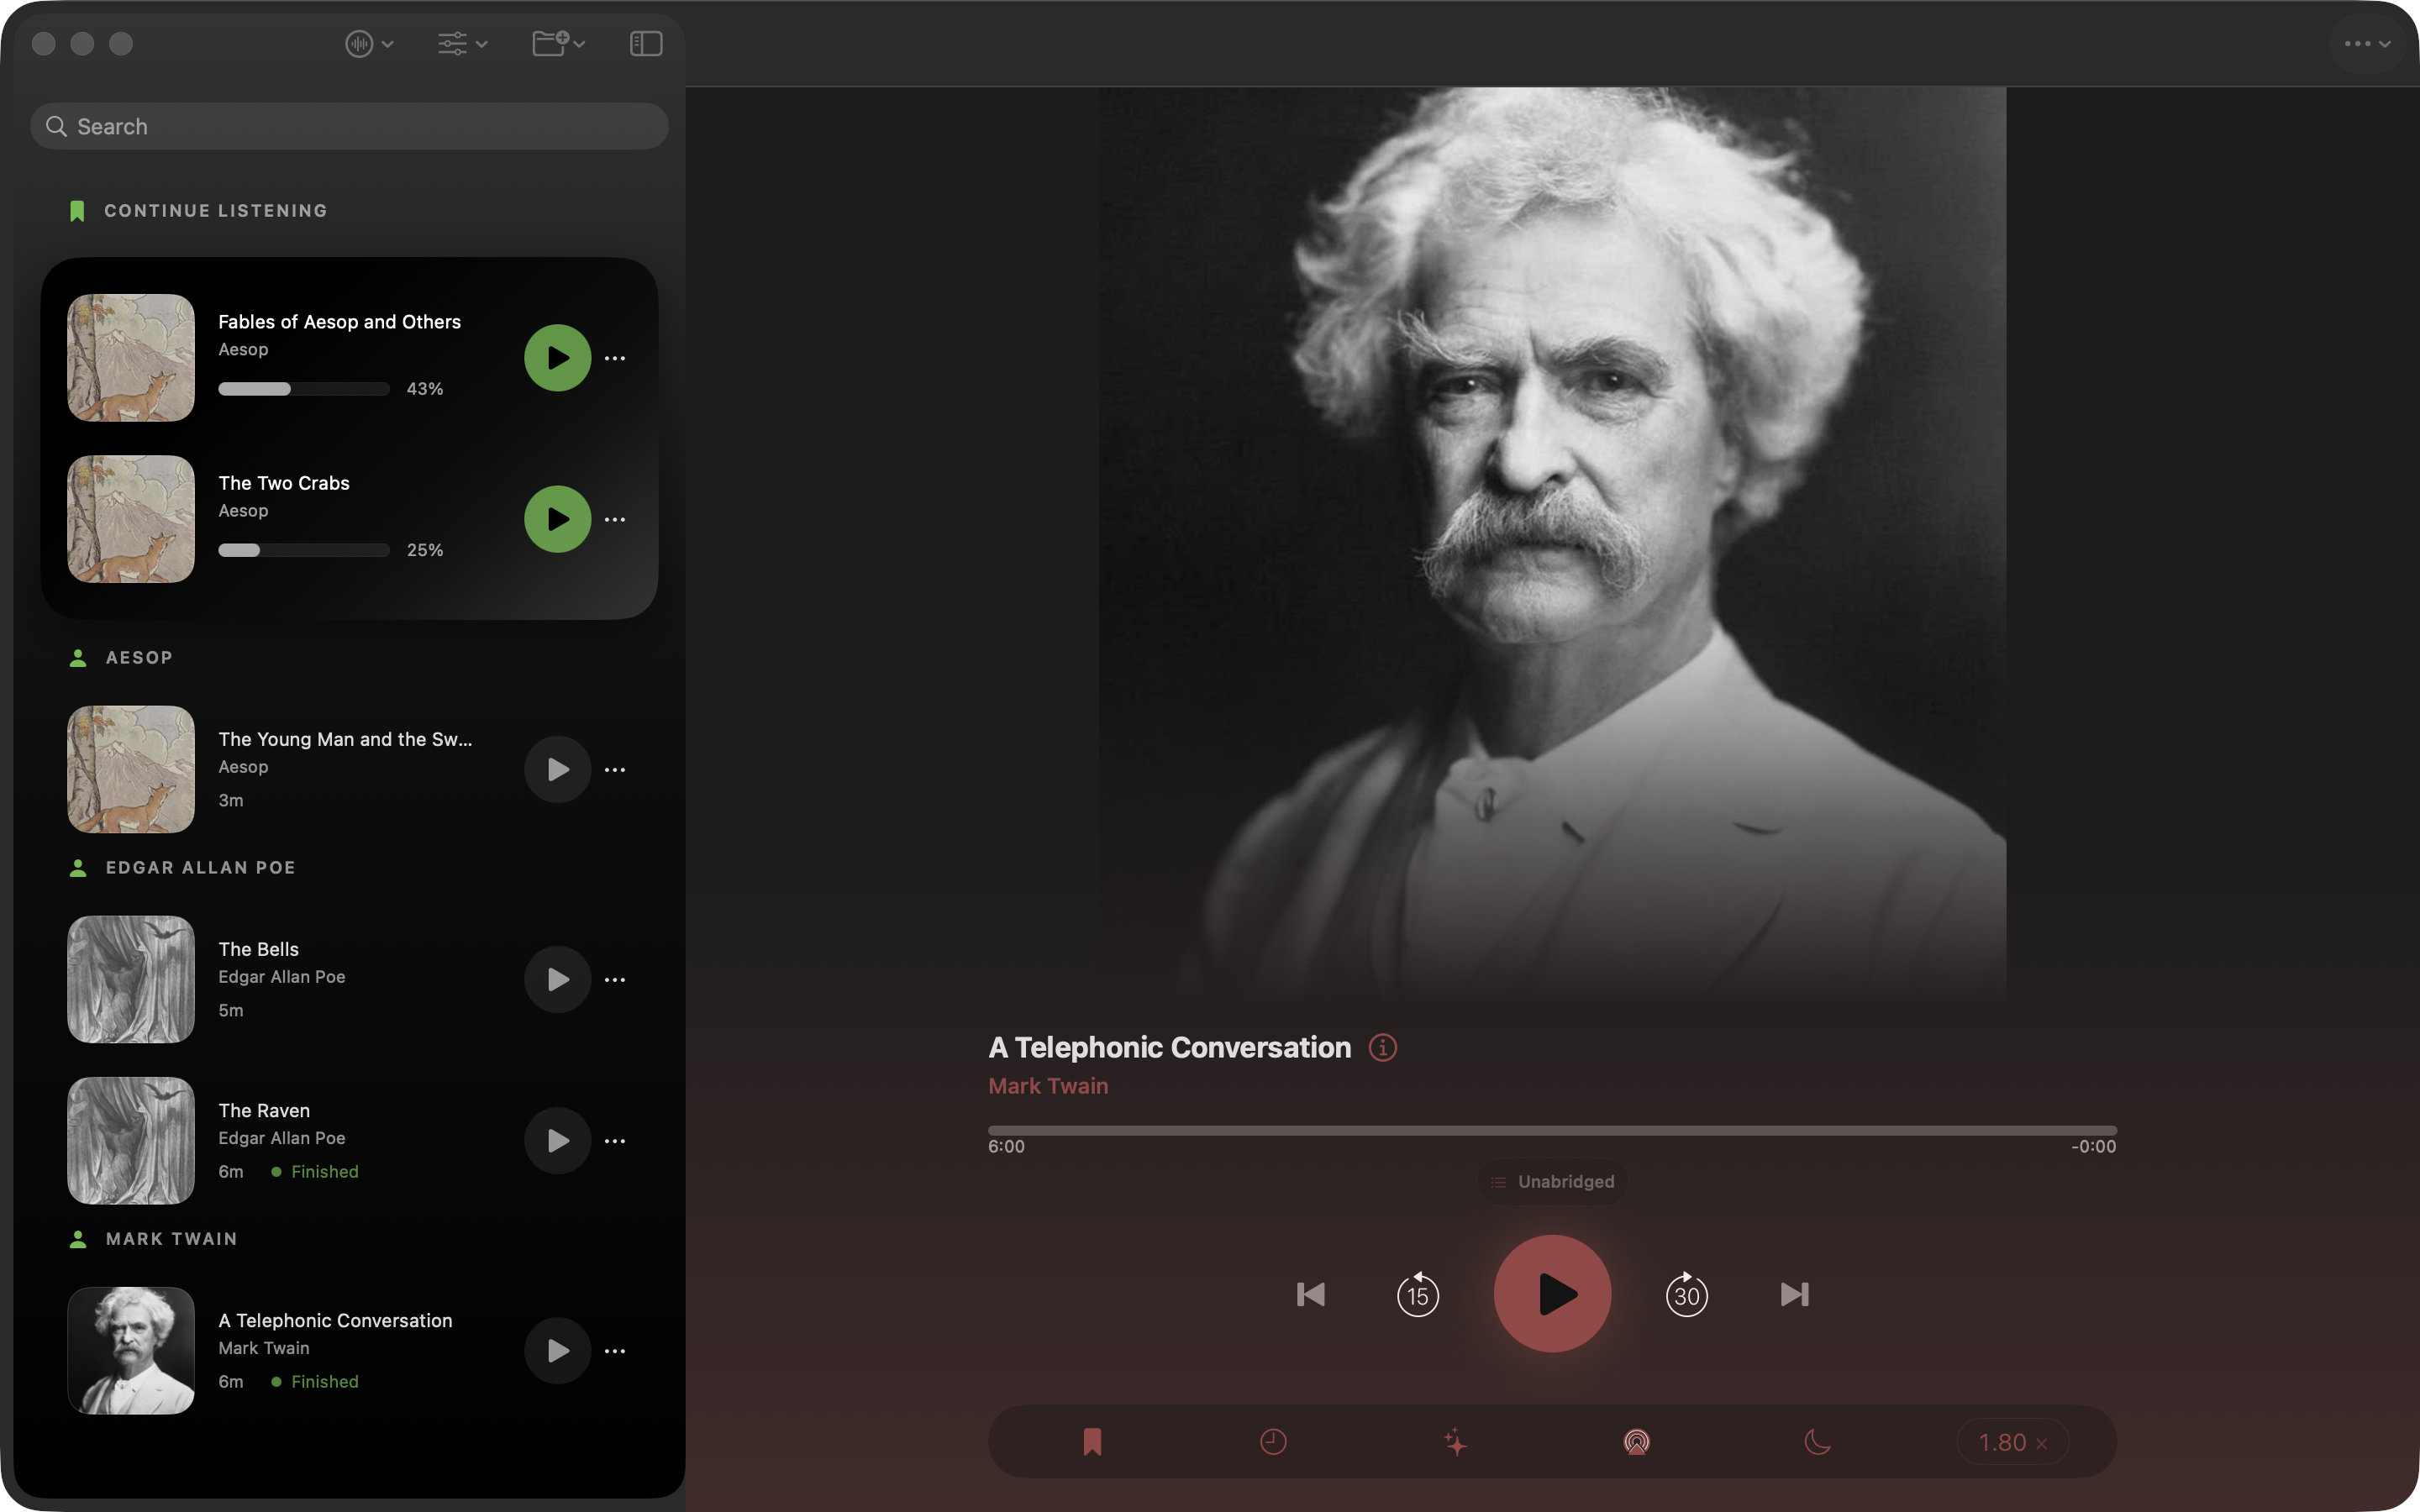
Task: Rewind 15 seconds
Action: click(1418, 1294)
